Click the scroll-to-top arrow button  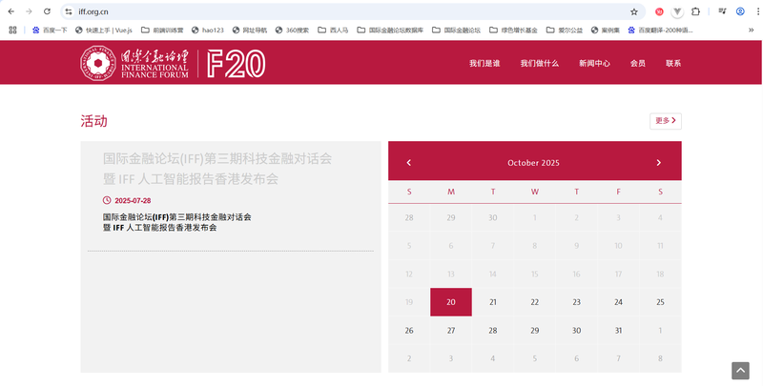pos(740,371)
